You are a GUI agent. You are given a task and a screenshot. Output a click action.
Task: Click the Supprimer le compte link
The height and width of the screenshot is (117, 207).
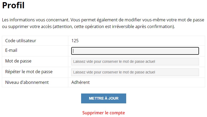pyautogui.click(x=103, y=113)
